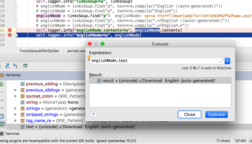Expand the strings generator variable
Viewport: 252px width, 144px height.
click(x=15, y=108)
